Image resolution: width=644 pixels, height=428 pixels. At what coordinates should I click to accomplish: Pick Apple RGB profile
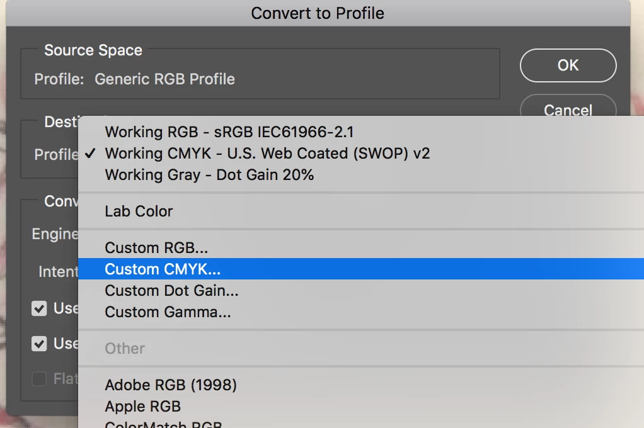pyautogui.click(x=142, y=407)
